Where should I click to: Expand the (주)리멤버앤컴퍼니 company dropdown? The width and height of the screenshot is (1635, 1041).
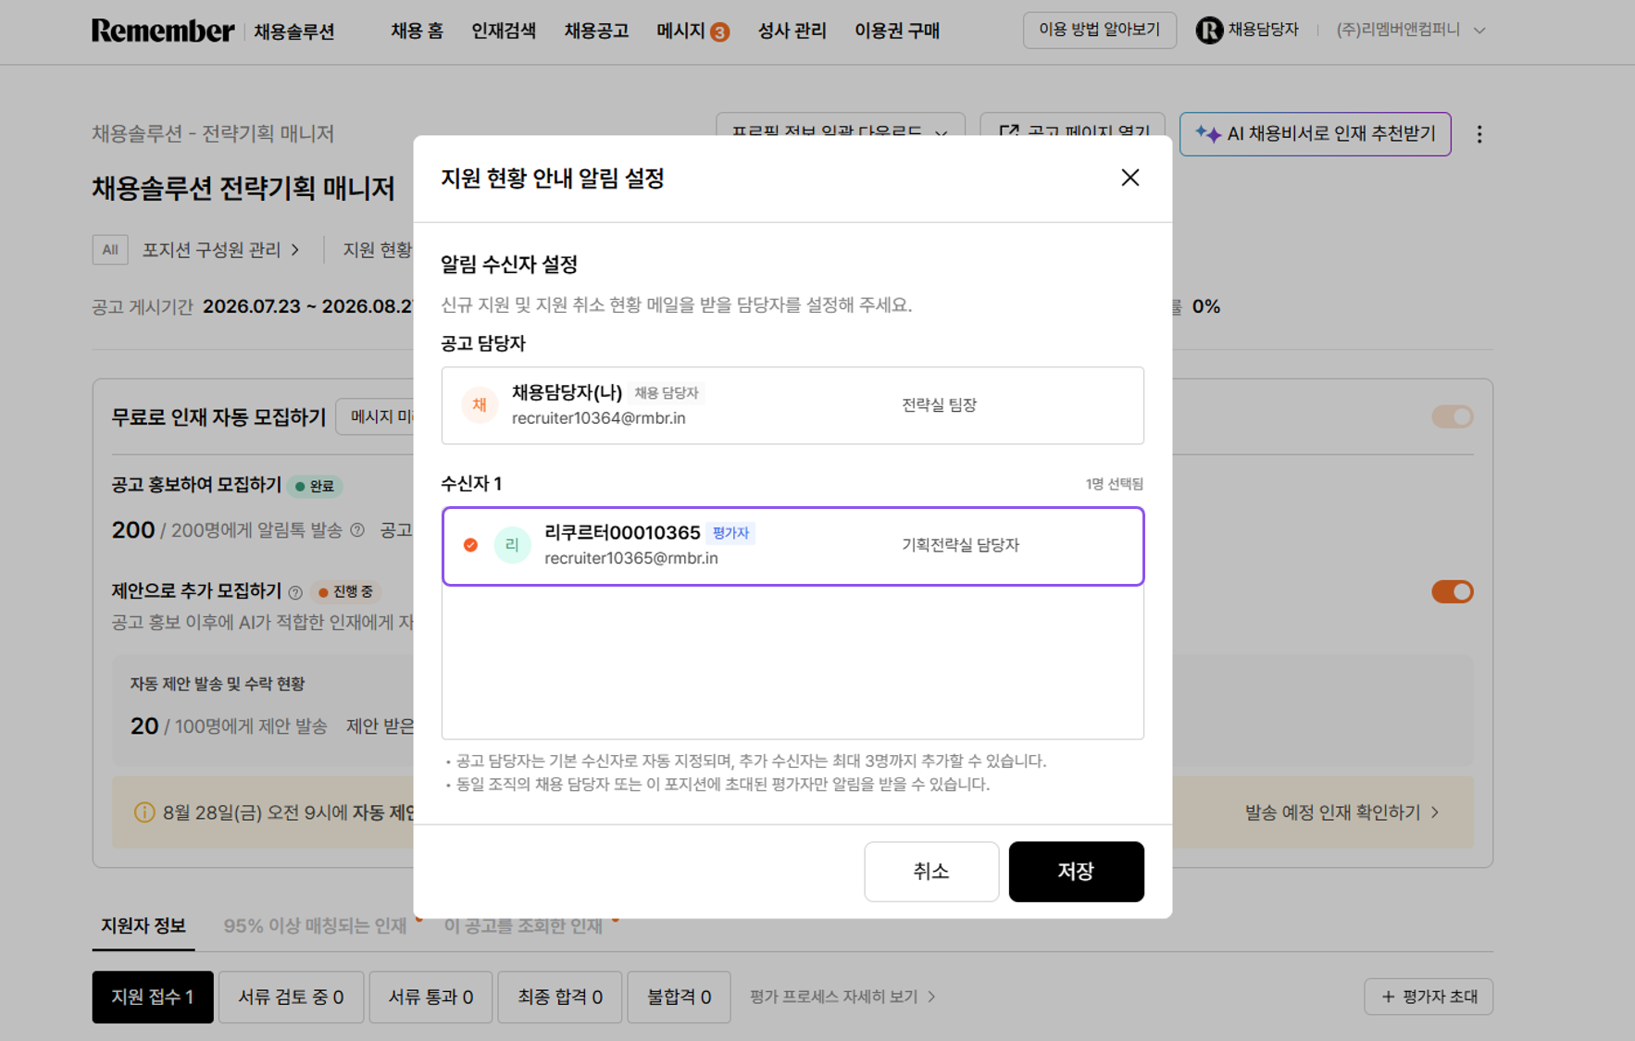pos(1479,31)
